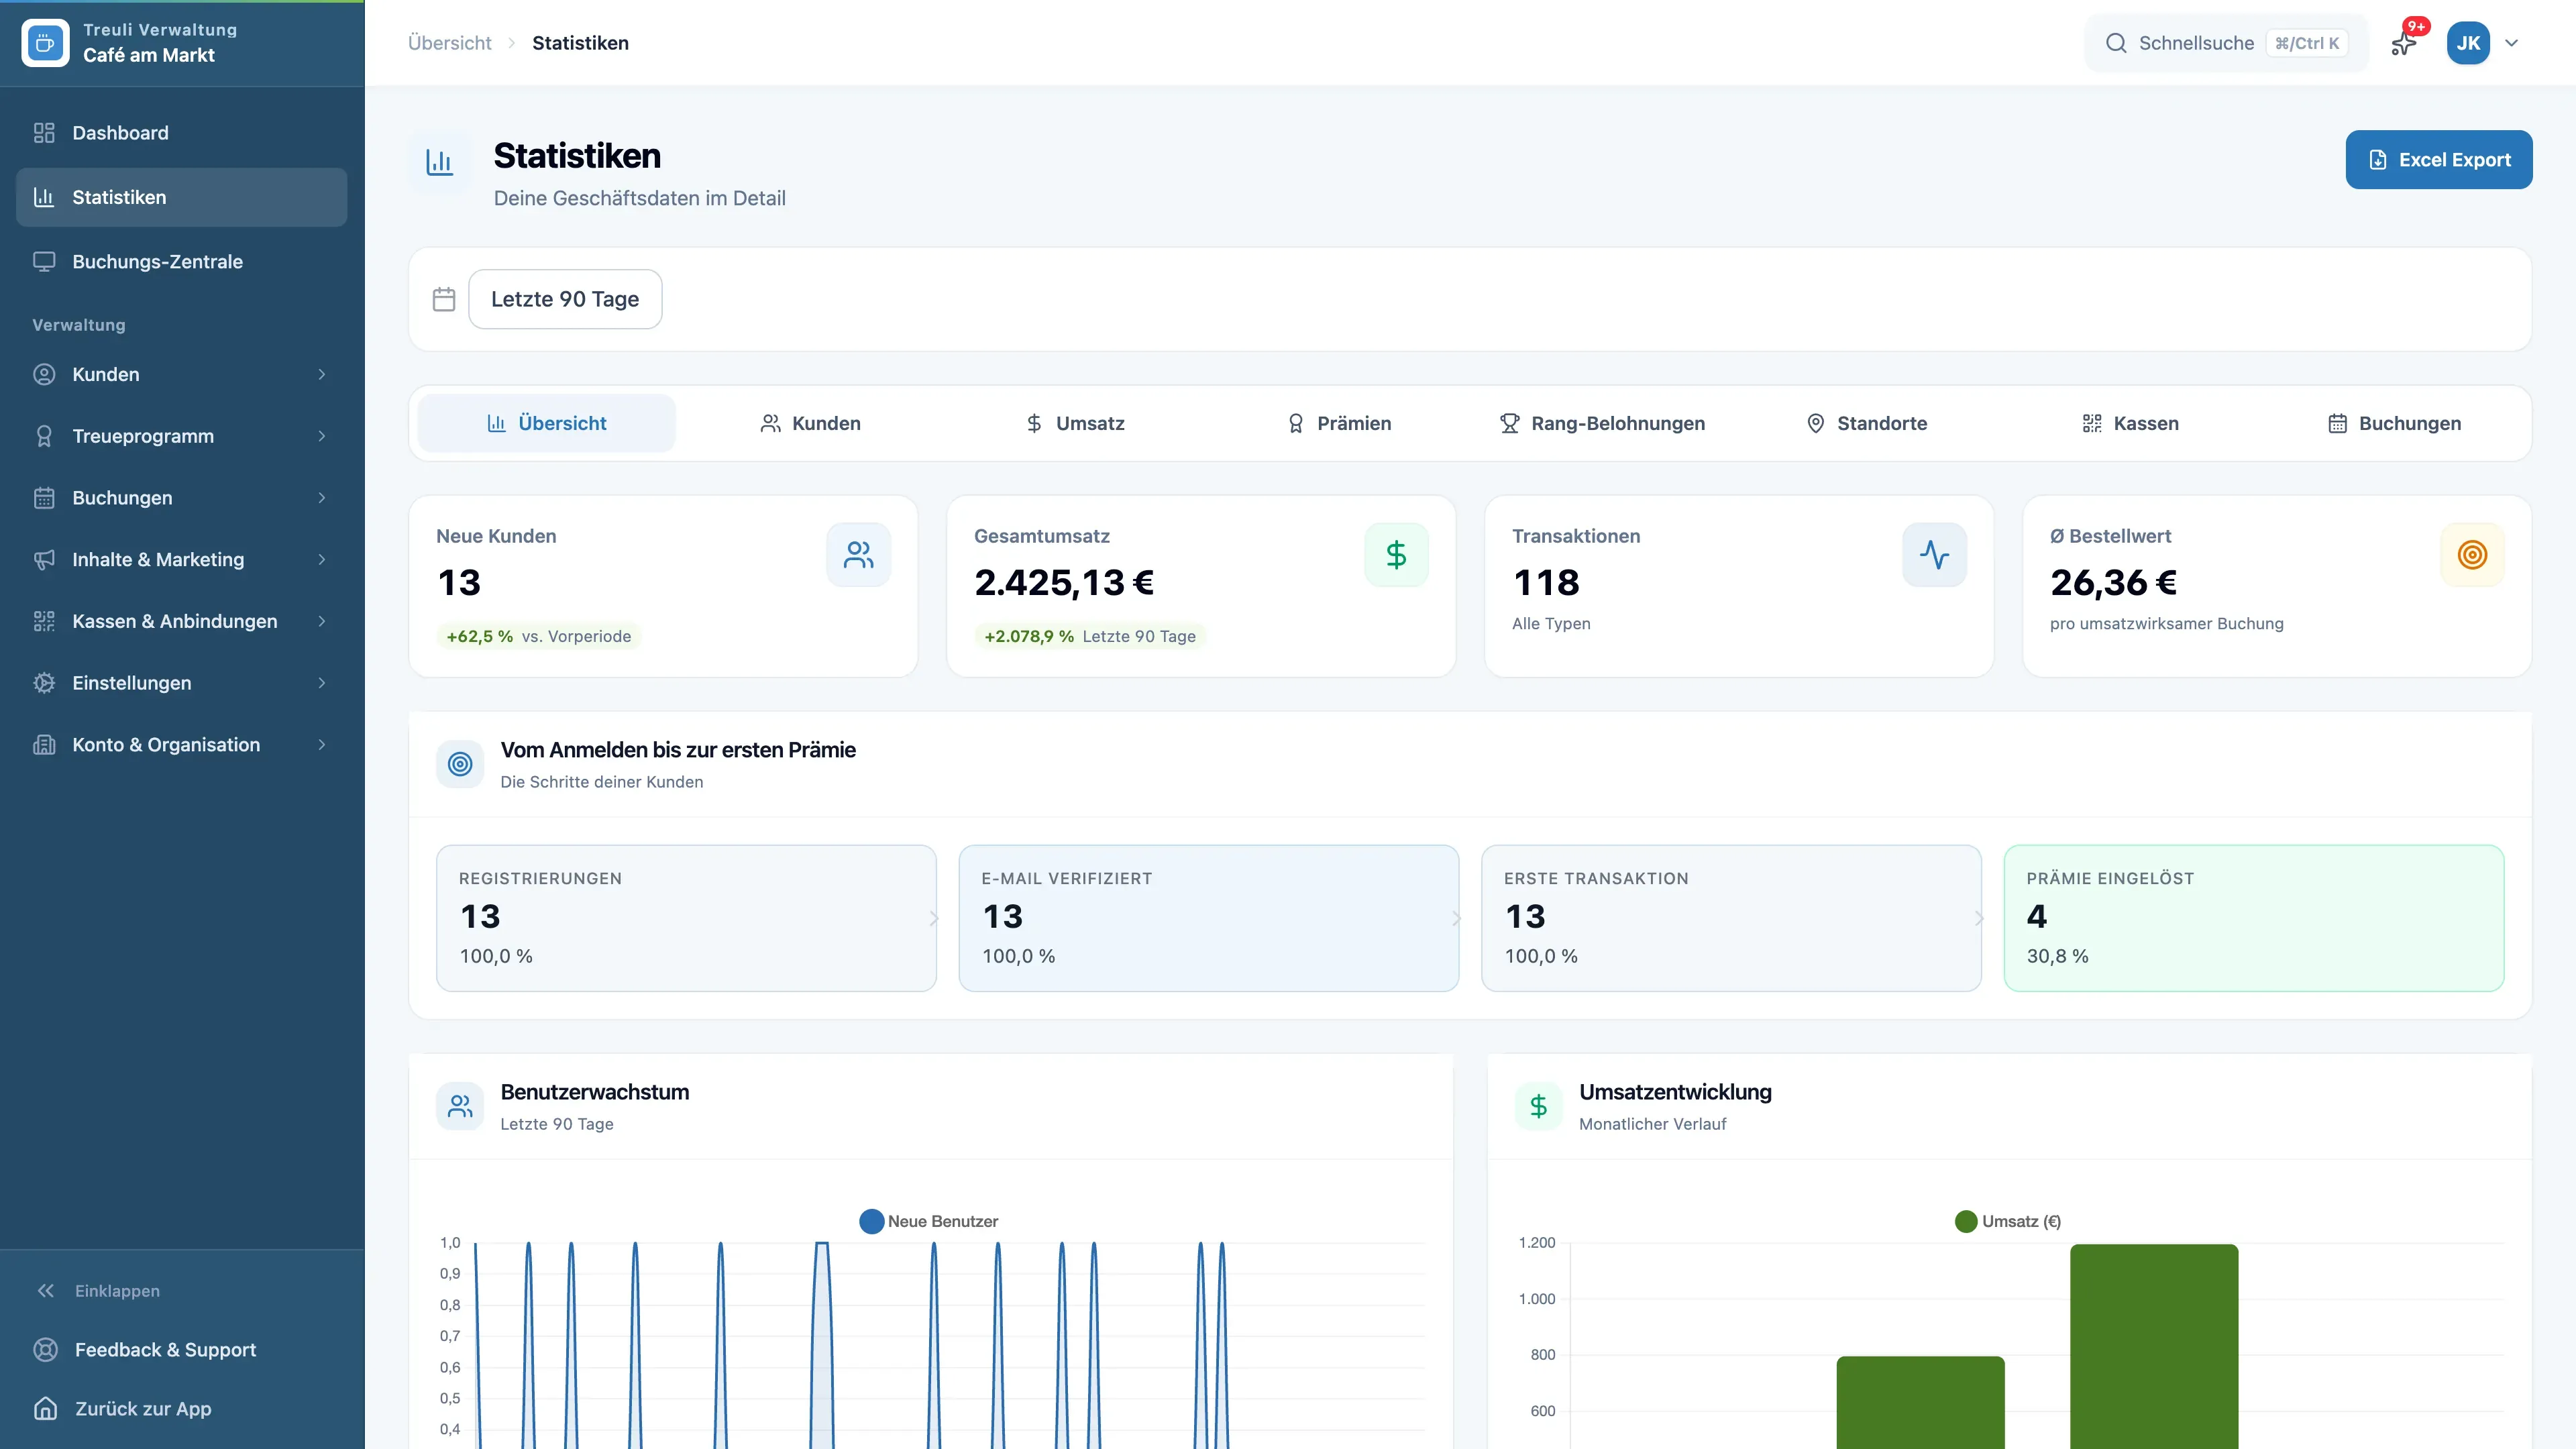2576x1449 pixels.
Task: Click the search magnifier icon in Schnellsuche
Action: click(x=2115, y=43)
